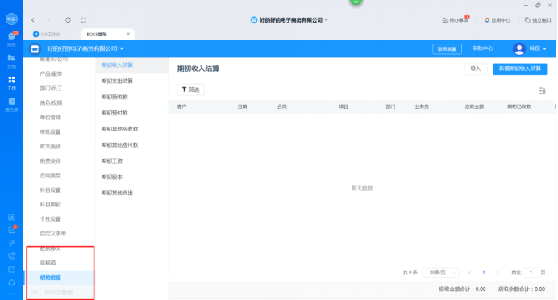The width and height of the screenshot is (558, 300).
Task: Open the calendar icon in left sidebar
Action: pyautogui.click(x=11, y=217)
